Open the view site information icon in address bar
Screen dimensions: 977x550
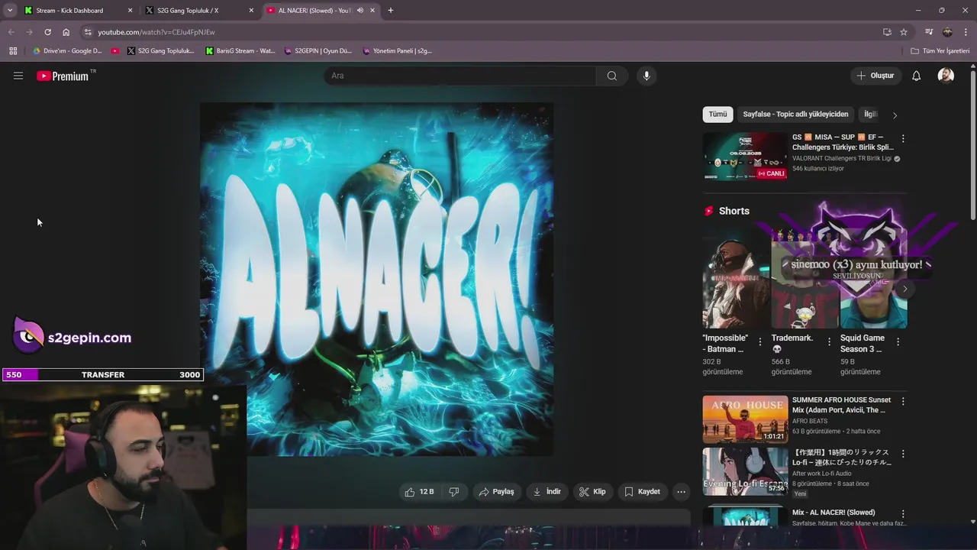coord(88,32)
